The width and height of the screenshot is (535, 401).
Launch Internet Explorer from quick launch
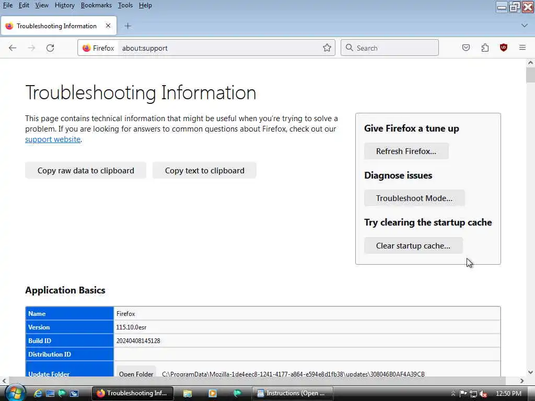pos(38,393)
